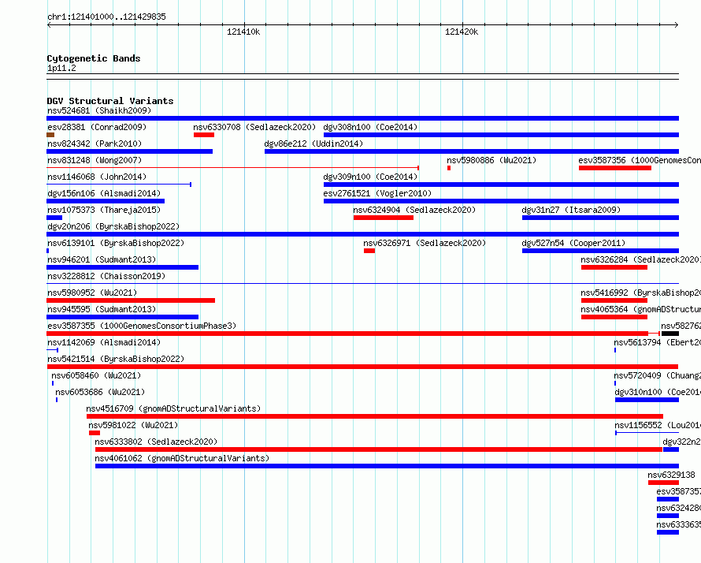
Task: Click nsv946201 (Sudmant2013) label
Action: pos(102,259)
